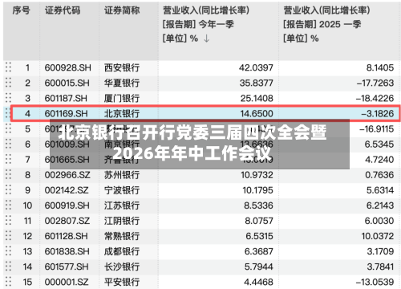Image resolution: width=401 pixels, height=289 pixels.
Task: Click the drag handle of row 15 平安银行
Action: tap(8, 282)
